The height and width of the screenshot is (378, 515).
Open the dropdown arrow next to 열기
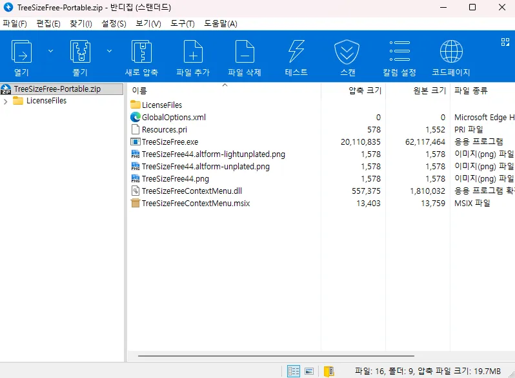50,51
